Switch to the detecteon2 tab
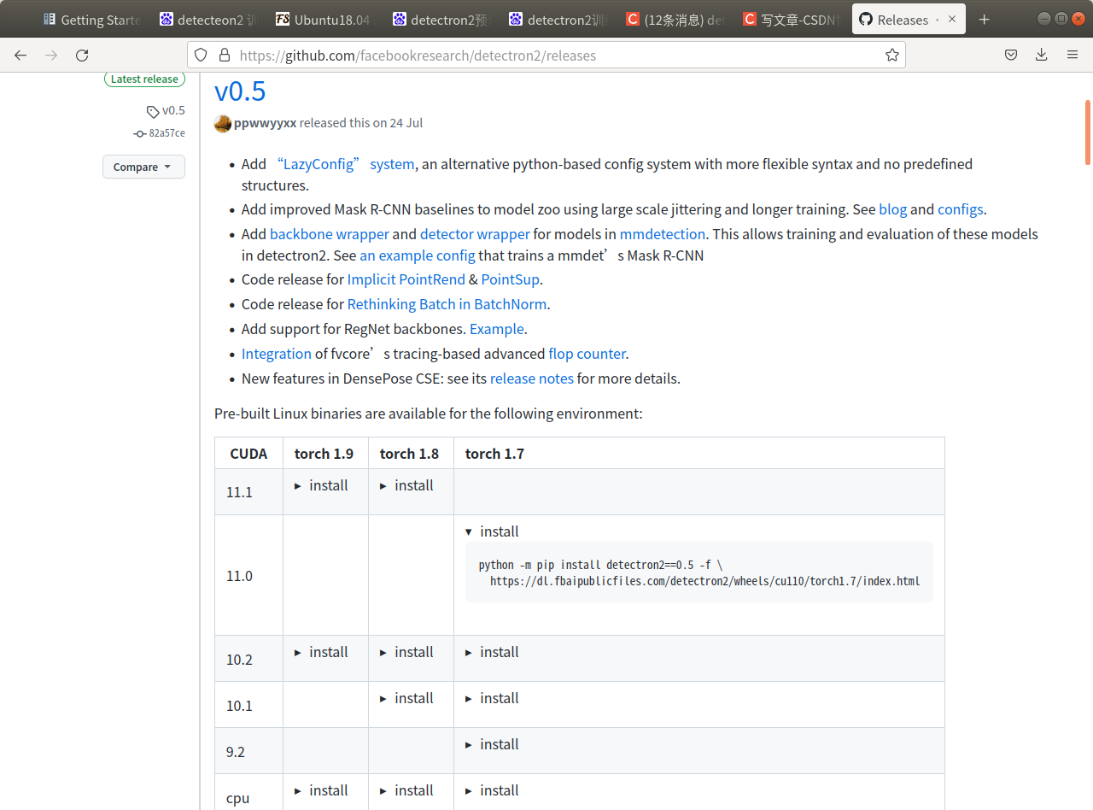The height and width of the screenshot is (810, 1093). 208,19
